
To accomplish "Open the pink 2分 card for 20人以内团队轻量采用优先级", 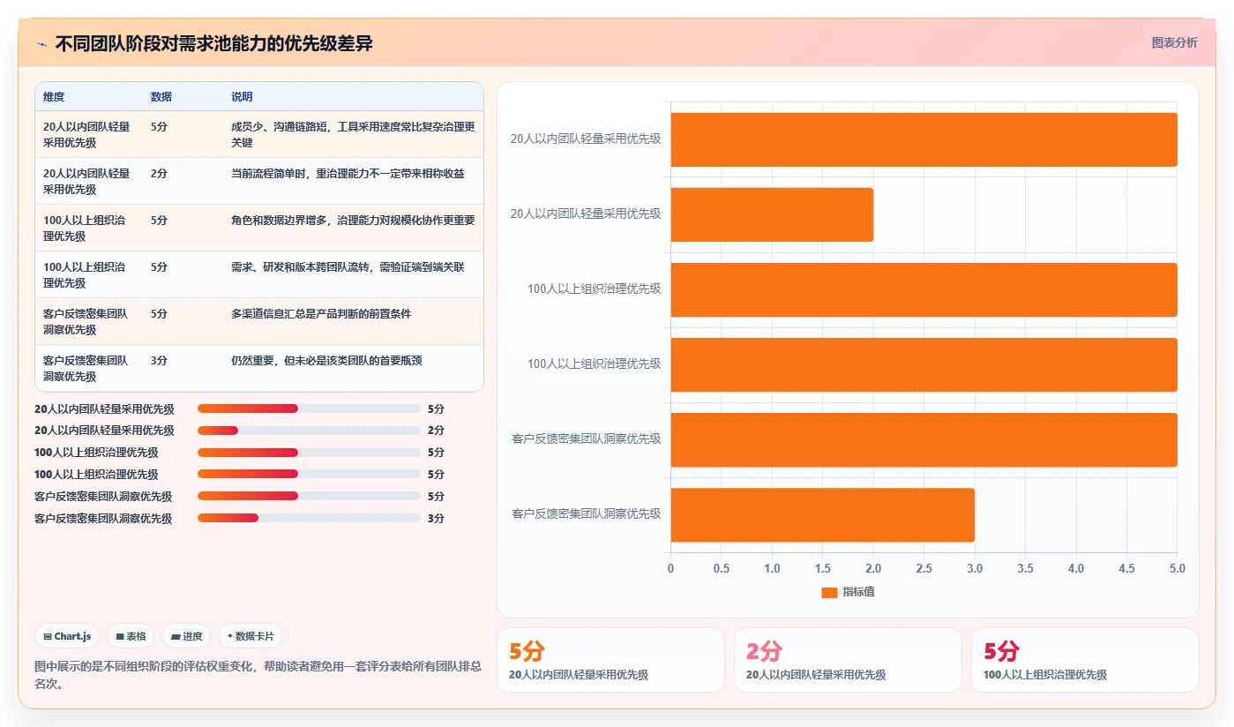I will (x=848, y=660).
